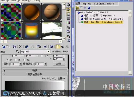The width and height of the screenshot is (134, 97).
Task: Switch navigator to View List + Icons
Action: pos(81,8)
